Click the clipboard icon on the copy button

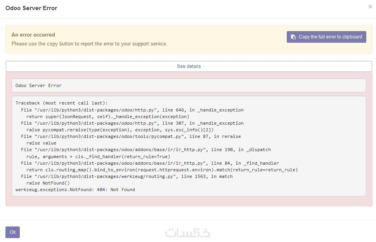293,37
